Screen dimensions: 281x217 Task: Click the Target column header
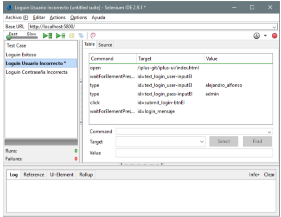pos(170,59)
